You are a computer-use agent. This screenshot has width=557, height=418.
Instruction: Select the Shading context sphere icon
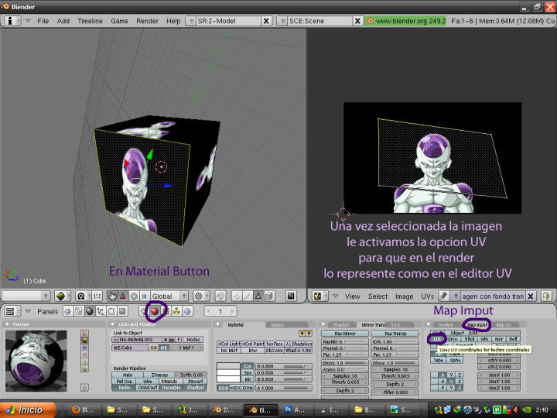click(x=90, y=311)
